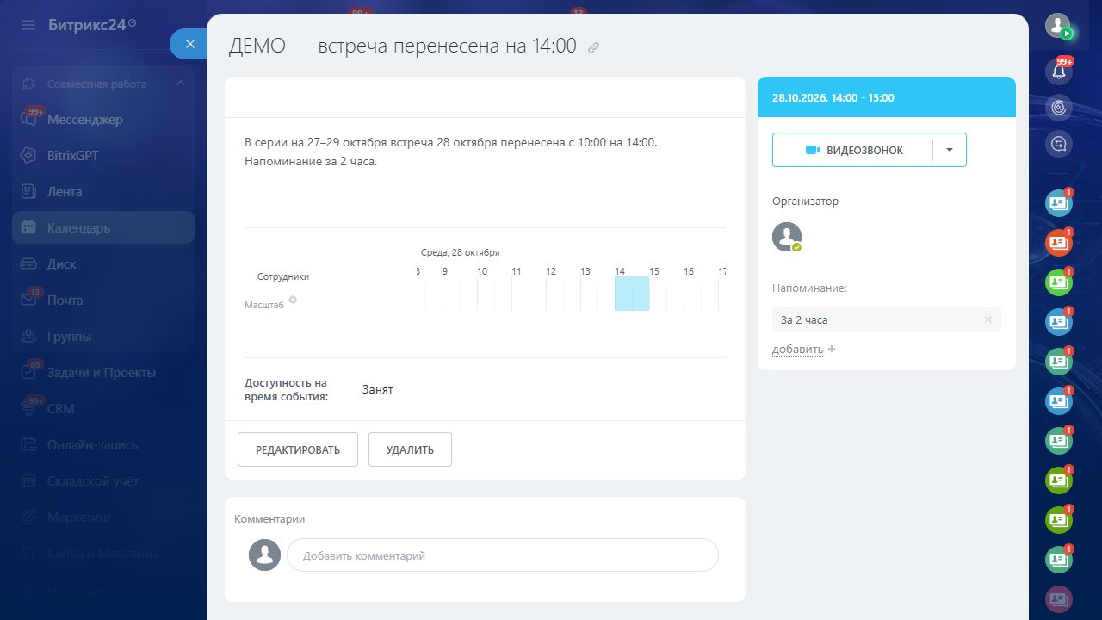
Task: Click the highlighted 14–15 time slot
Action: [x=632, y=294]
